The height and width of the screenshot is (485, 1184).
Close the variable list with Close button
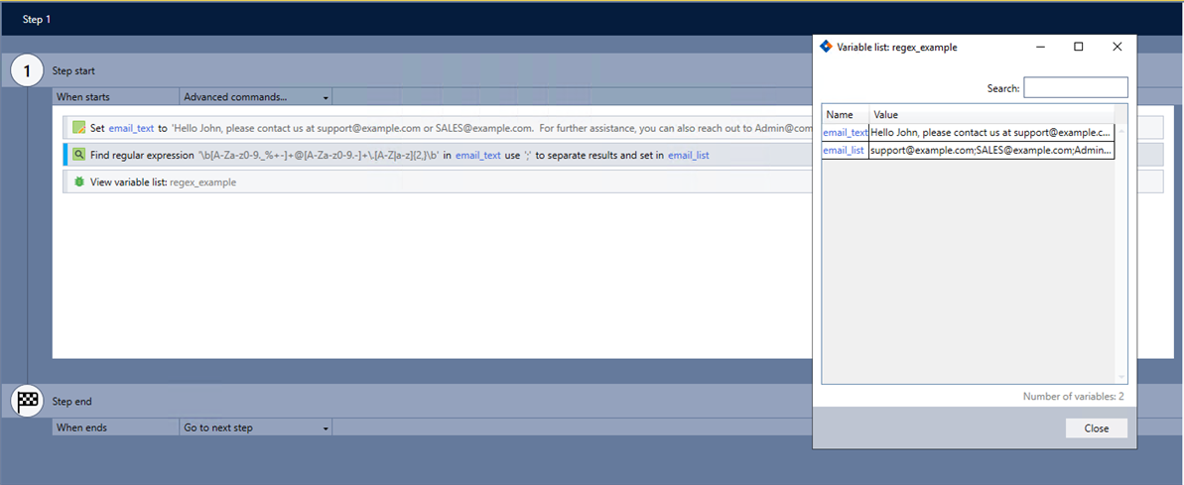click(x=1097, y=428)
